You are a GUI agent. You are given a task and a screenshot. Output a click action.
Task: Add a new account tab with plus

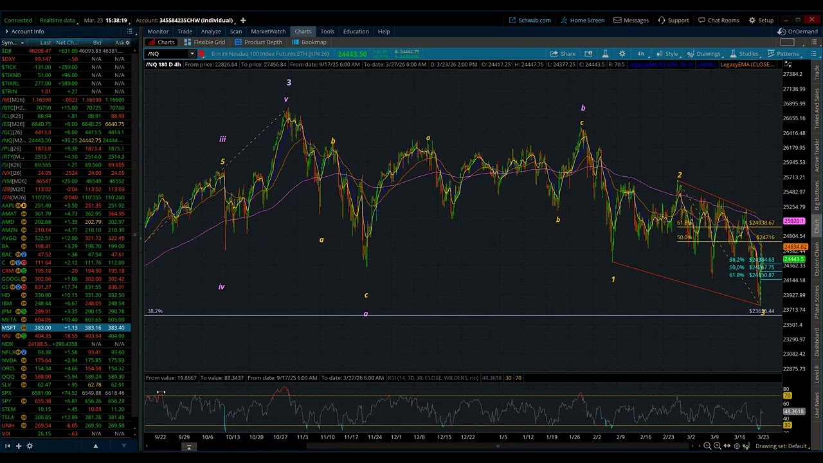point(243,20)
